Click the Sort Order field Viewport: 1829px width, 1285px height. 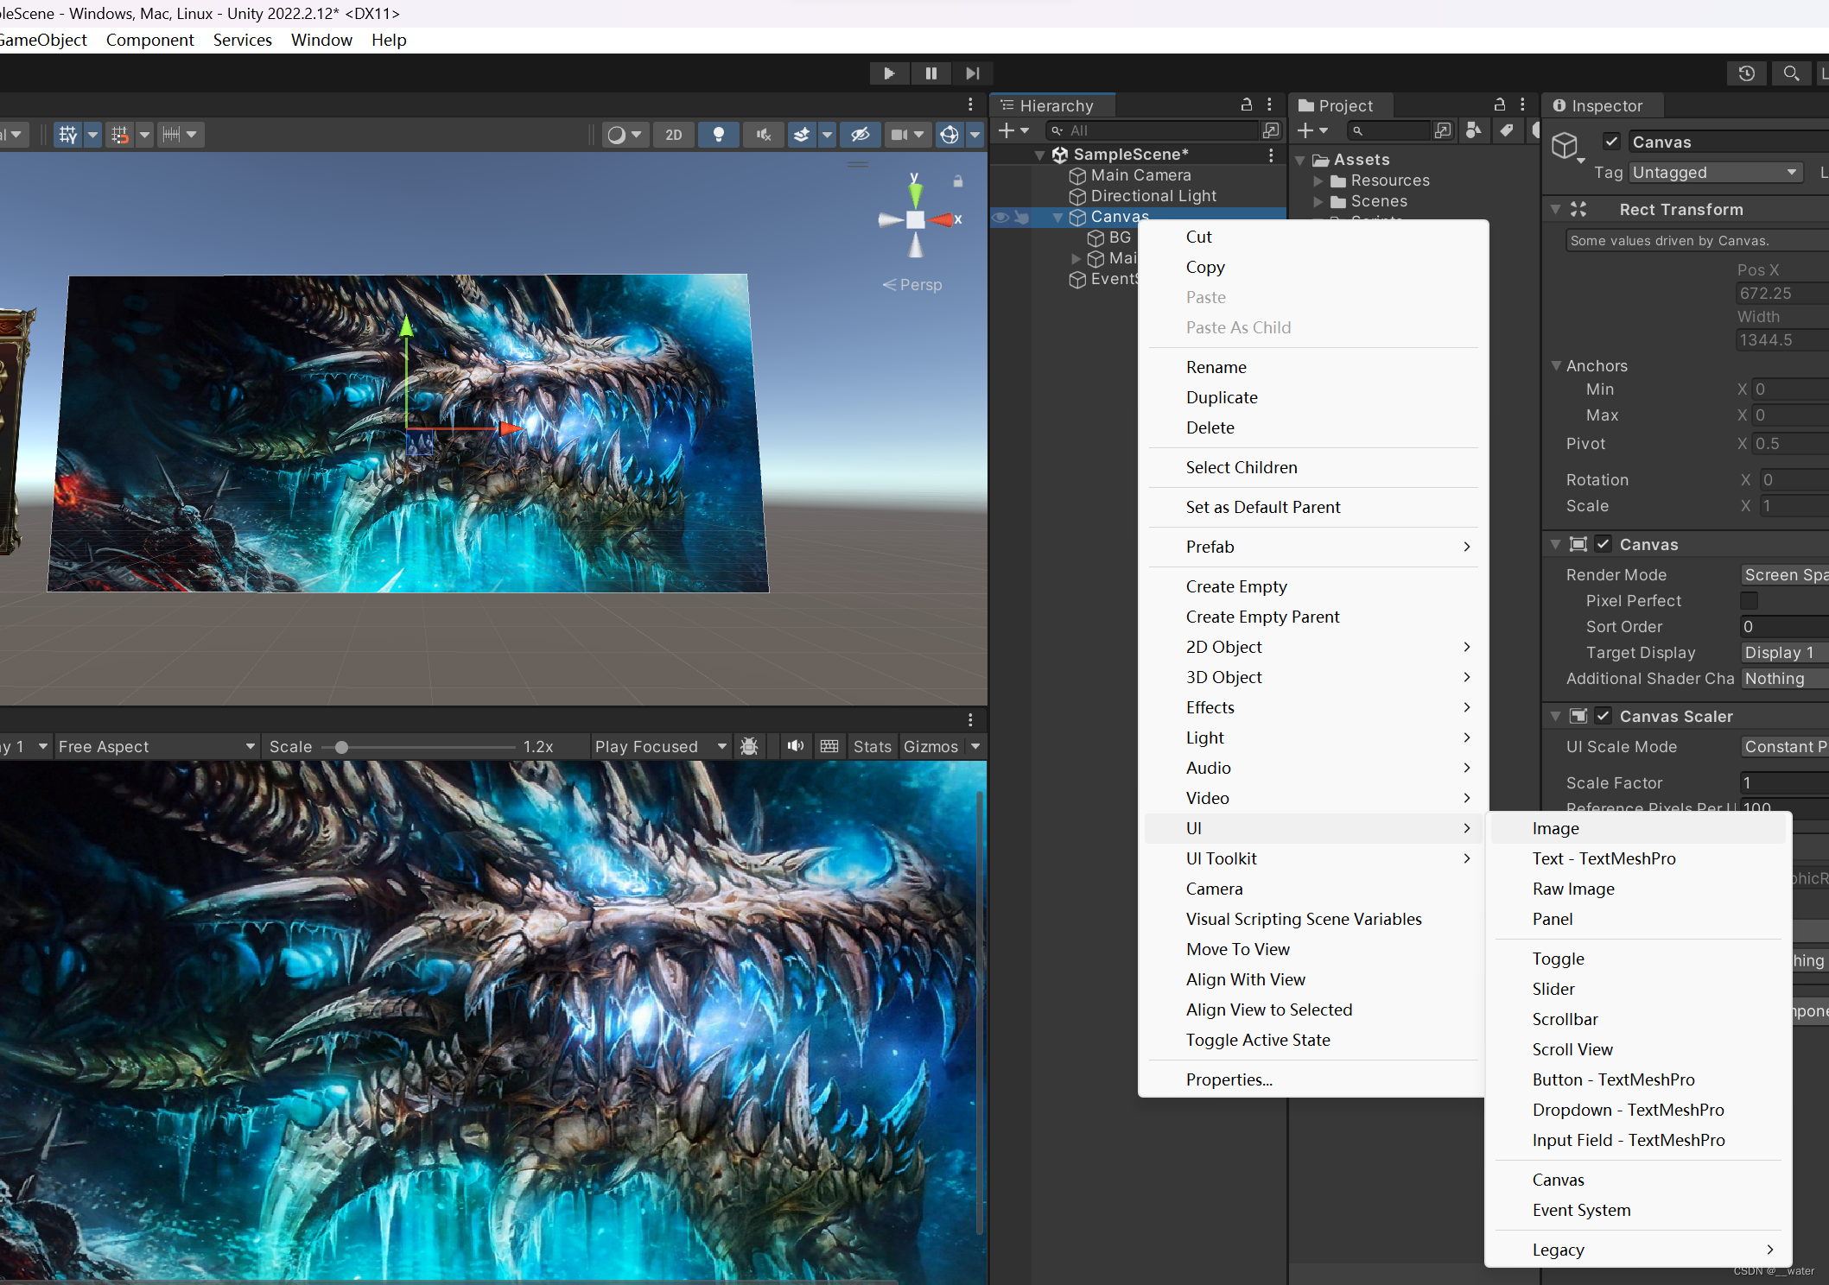click(1784, 627)
